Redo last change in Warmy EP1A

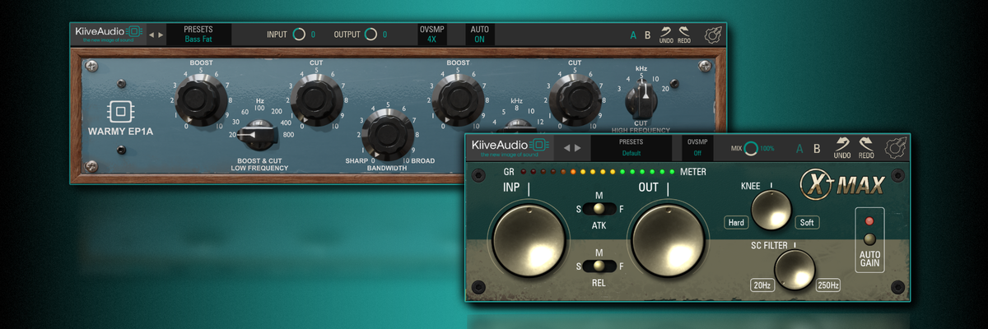click(x=684, y=35)
